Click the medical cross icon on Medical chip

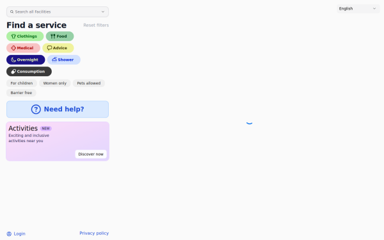13,48
